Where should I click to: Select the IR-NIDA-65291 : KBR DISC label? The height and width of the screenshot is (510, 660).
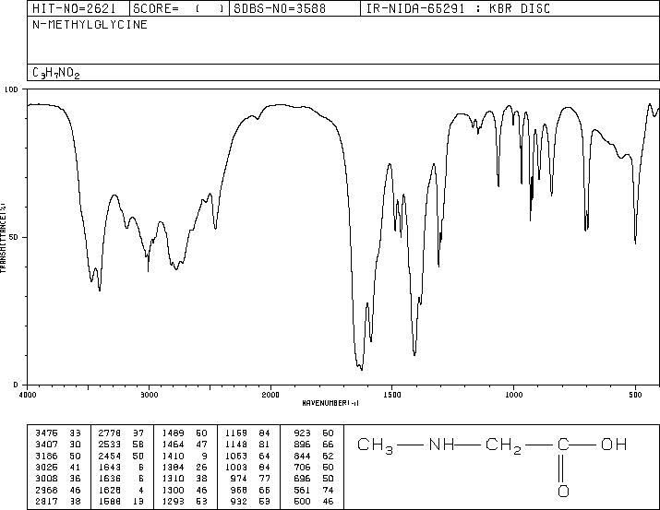(x=458, y=9)
